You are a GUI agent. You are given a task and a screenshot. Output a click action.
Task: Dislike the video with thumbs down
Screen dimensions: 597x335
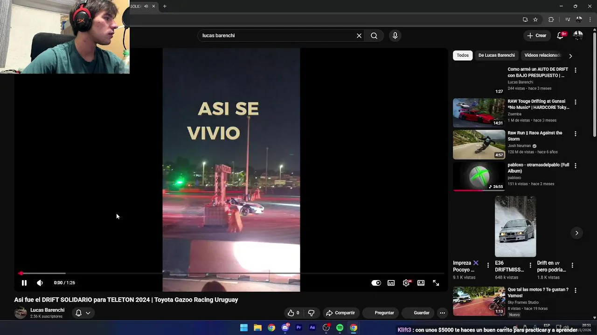(x=312, y=313)
